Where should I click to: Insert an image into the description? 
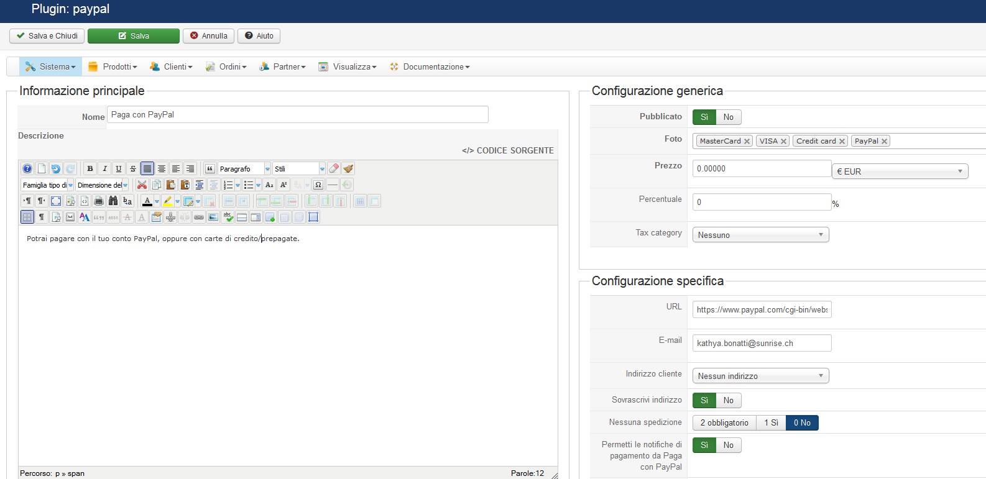tap(213, 217)
